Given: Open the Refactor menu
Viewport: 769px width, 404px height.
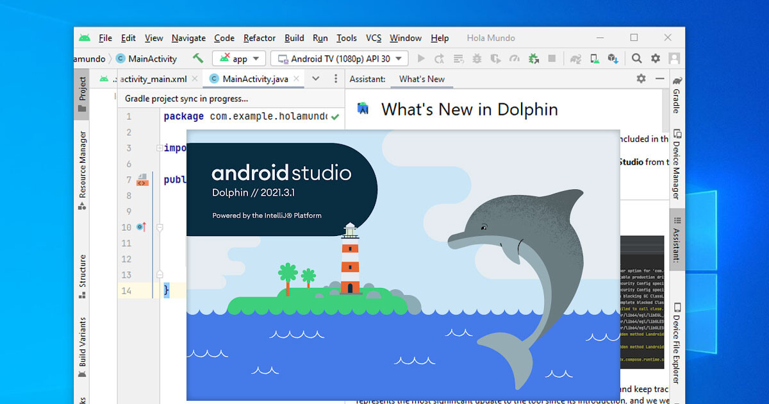Looking at the screenshot, I should (x=260, y=38).
